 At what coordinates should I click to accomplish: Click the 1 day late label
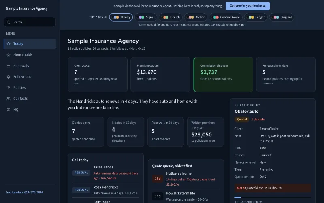point(258,119)
